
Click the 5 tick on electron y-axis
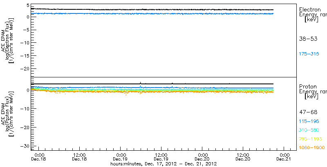point(28,6)
